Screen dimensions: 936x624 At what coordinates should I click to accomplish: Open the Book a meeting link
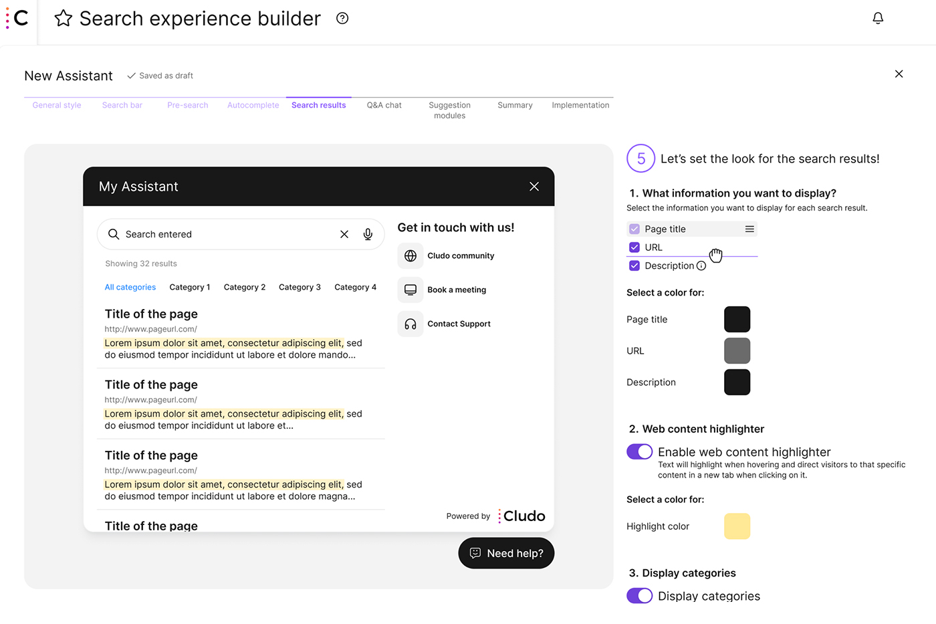tap(457, 290)
